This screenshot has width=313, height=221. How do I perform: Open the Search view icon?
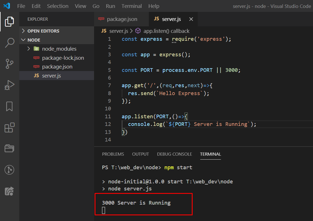pos(9,42)
